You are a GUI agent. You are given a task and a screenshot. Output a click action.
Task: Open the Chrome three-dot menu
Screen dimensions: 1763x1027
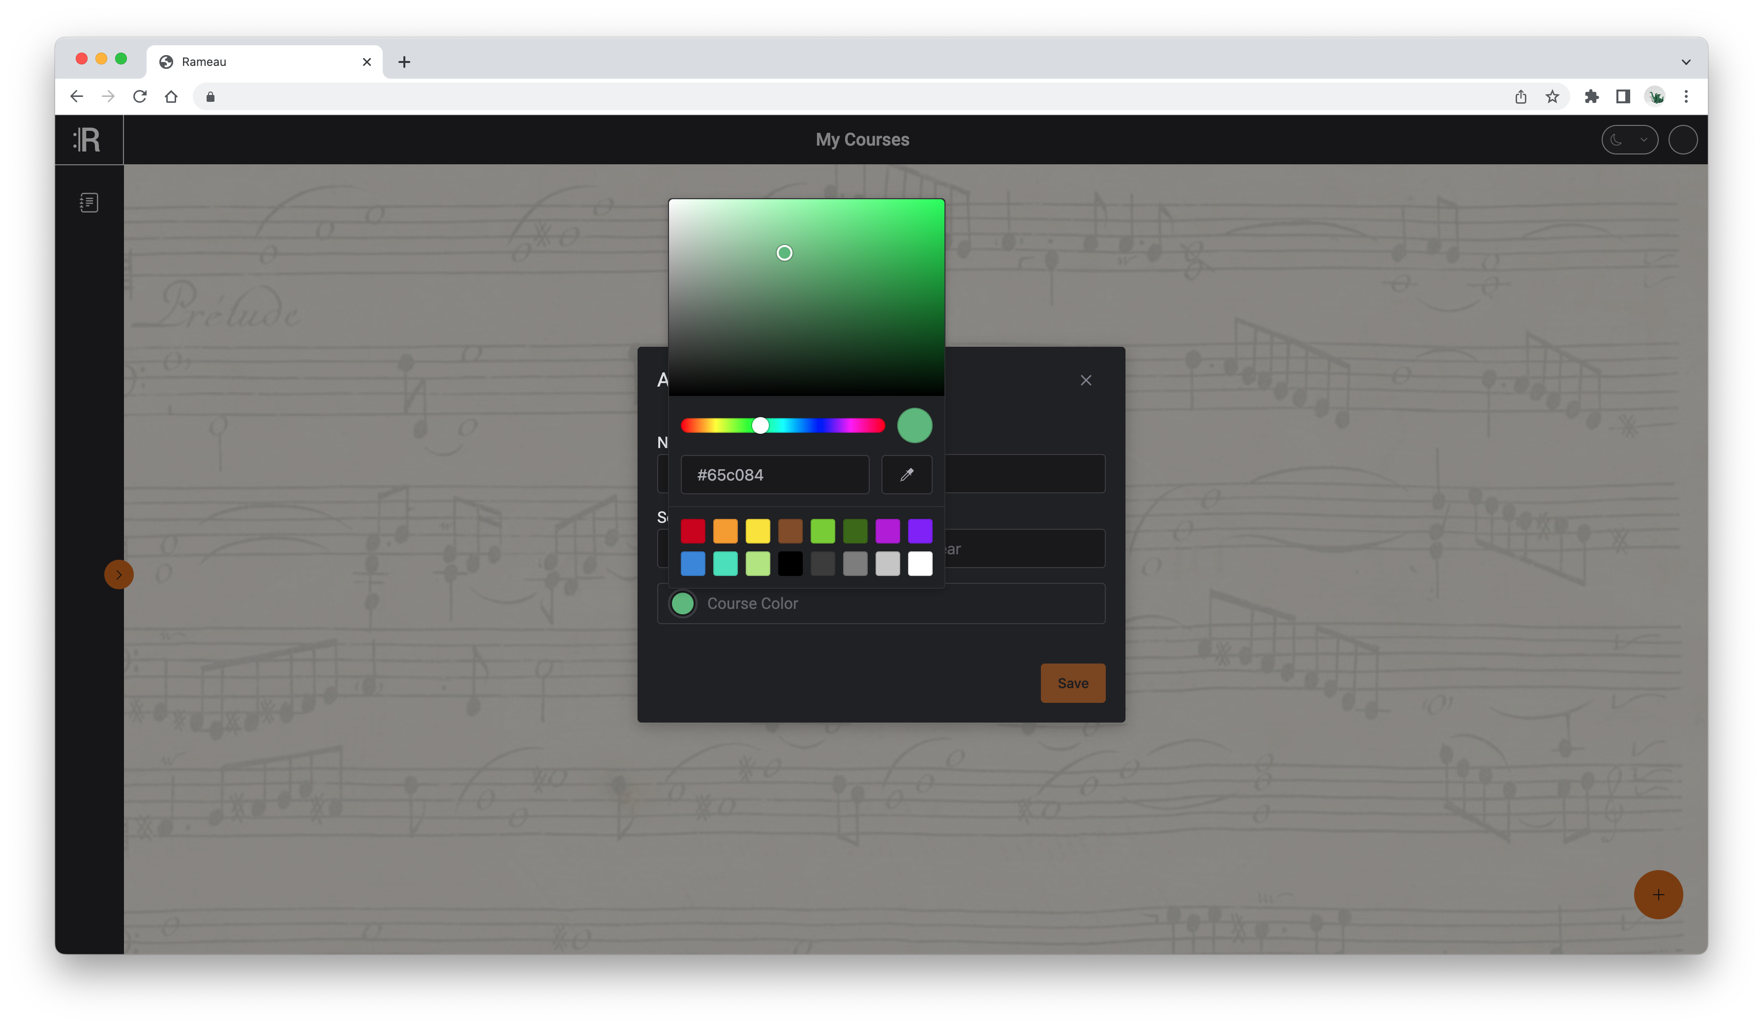pyautogui.click(x=1685, y=96)
